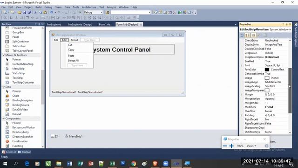This screenshot has height=168, width=298.
Task: Click the Paste clipboard toolbar icon
Action: tap(45, 13)
